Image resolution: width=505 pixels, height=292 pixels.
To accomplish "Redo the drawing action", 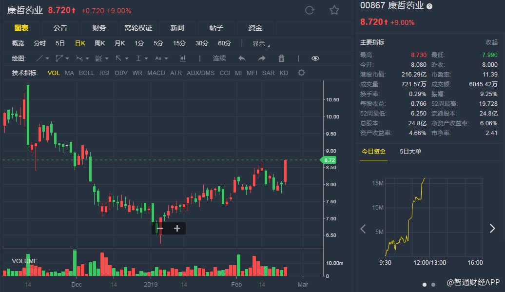I will (x=262, y=58).
